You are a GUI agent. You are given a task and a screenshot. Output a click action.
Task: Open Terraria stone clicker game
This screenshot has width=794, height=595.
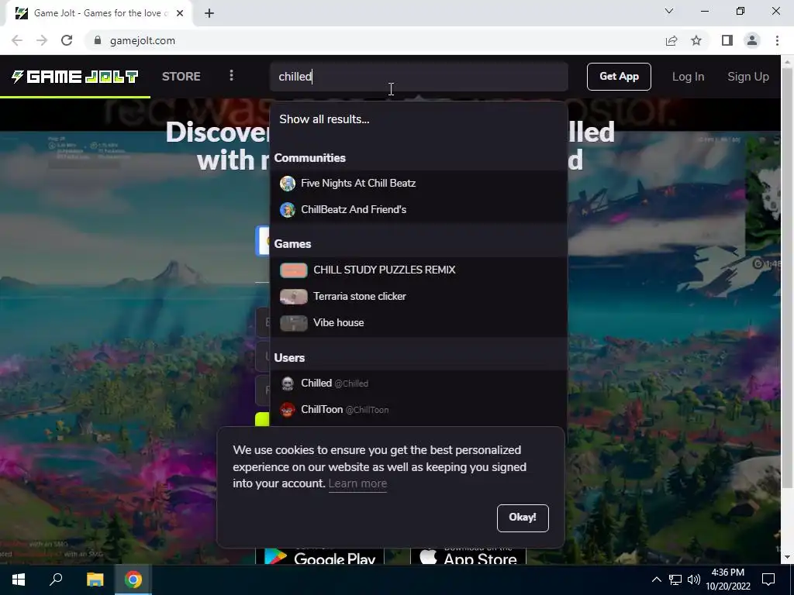click(419, 296)
